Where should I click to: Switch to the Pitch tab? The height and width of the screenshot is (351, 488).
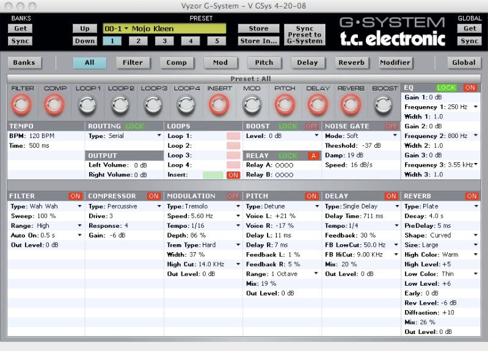[x=264, y=62]
